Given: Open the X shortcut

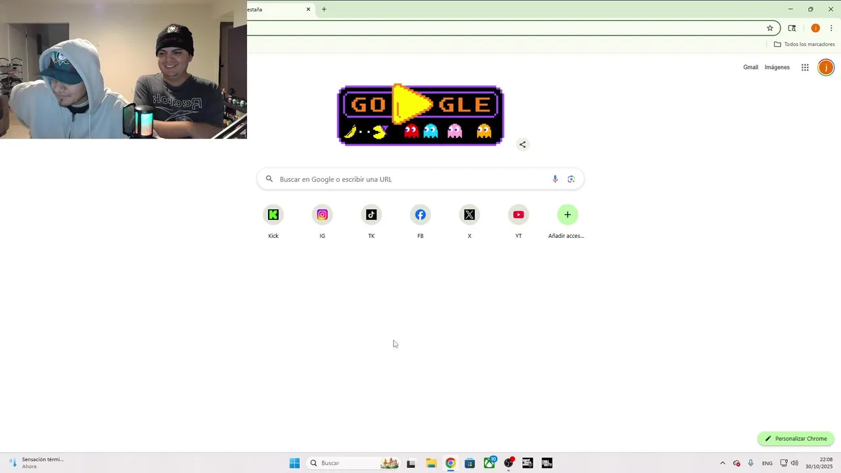Looking at the screenshot, I should tap(469, 215).
